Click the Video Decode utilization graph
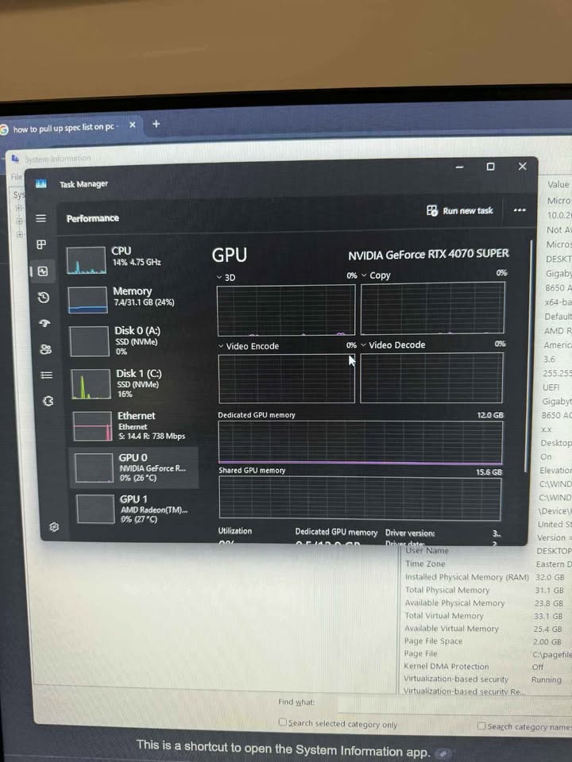Screen dimensions: 572x762 pos(431,378)
